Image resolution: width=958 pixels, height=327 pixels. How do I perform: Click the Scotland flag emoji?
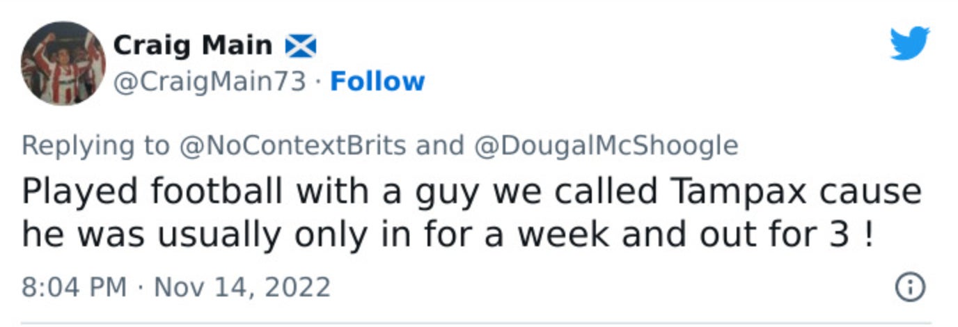[300, 47]
